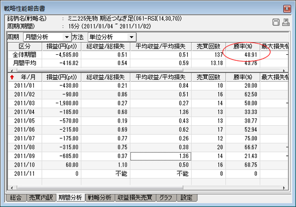Select the 2011/10 row
The width and height of the screenshot is (296, 207).
[x=148, y=165]
